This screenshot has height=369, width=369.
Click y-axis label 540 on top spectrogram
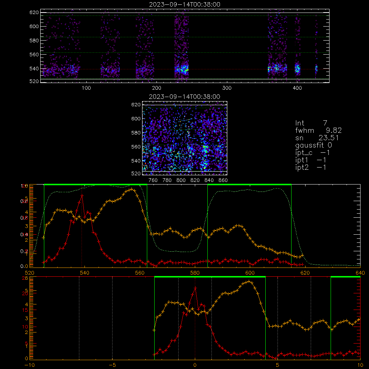34,69
